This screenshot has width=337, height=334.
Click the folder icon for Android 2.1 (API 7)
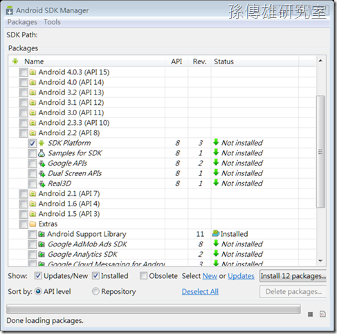pyautogui.click(x=33, y=194)
